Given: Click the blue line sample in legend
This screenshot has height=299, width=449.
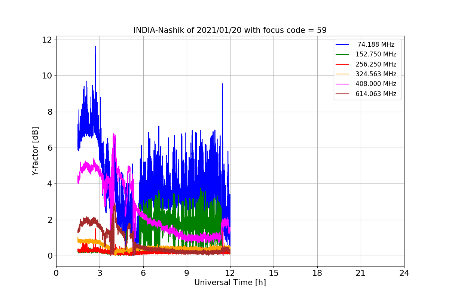Looking at the screenshot, I should coord(342,44).
